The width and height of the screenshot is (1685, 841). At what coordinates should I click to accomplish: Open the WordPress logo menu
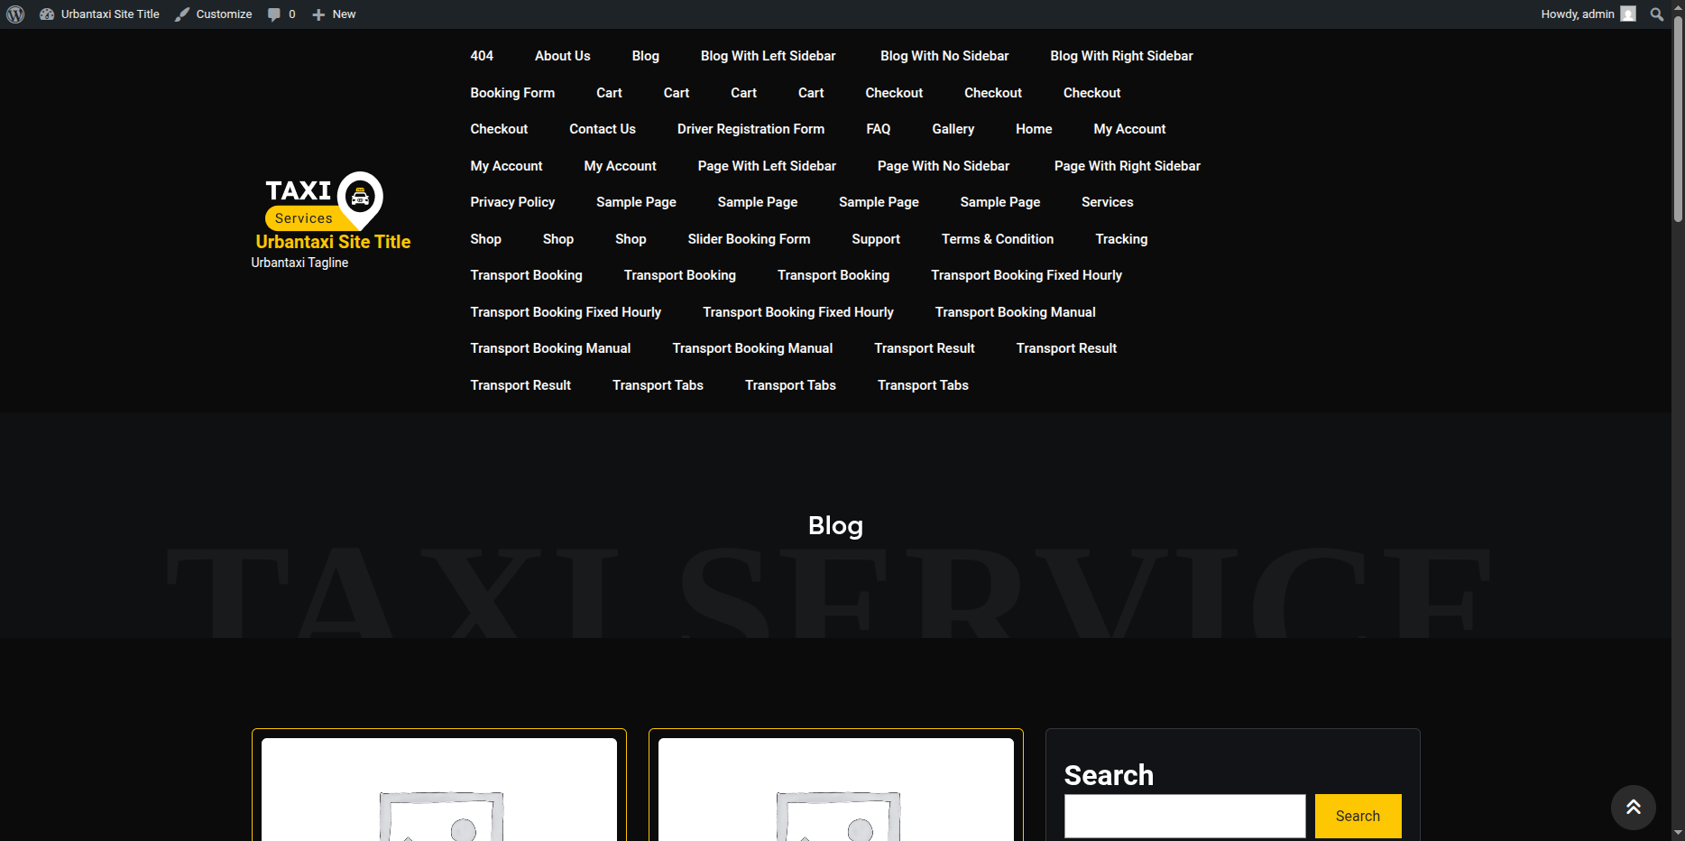pyautogui.click(x=15, y=14)
